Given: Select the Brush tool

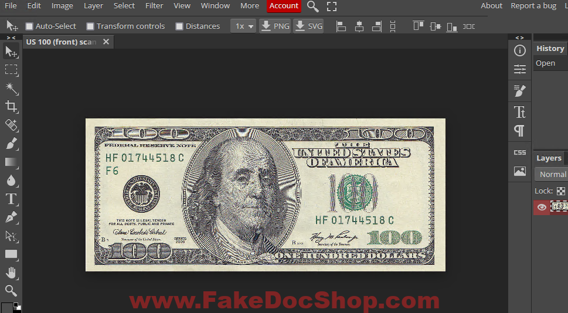Looking at the screenshot, I should pyautogui.click(x=11, y=144).
